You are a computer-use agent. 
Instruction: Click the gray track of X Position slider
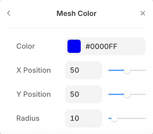(x=138, y=70)
